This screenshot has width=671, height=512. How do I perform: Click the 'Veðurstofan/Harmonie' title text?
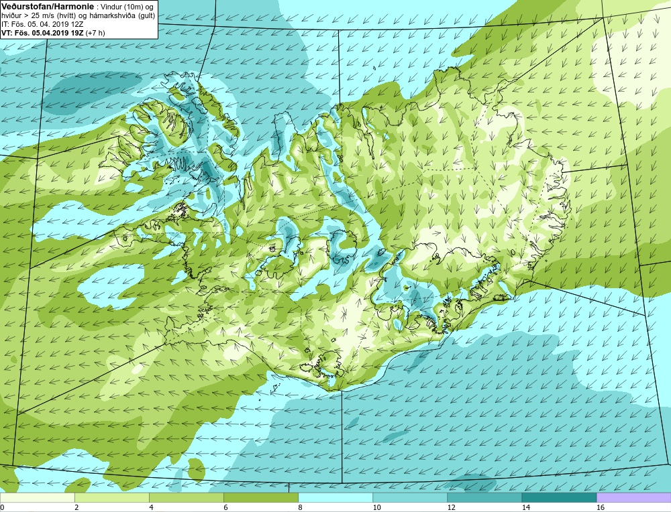click(x=46, y=5)
